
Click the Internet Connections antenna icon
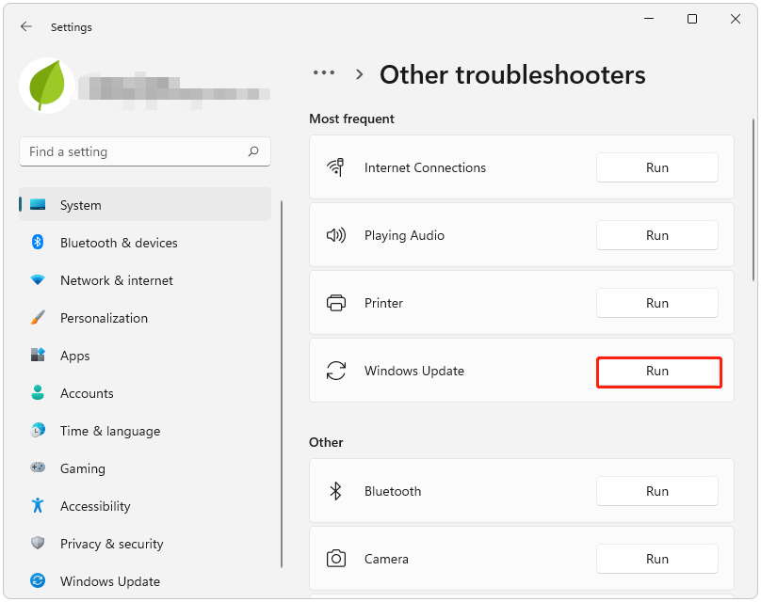point(336,167)
